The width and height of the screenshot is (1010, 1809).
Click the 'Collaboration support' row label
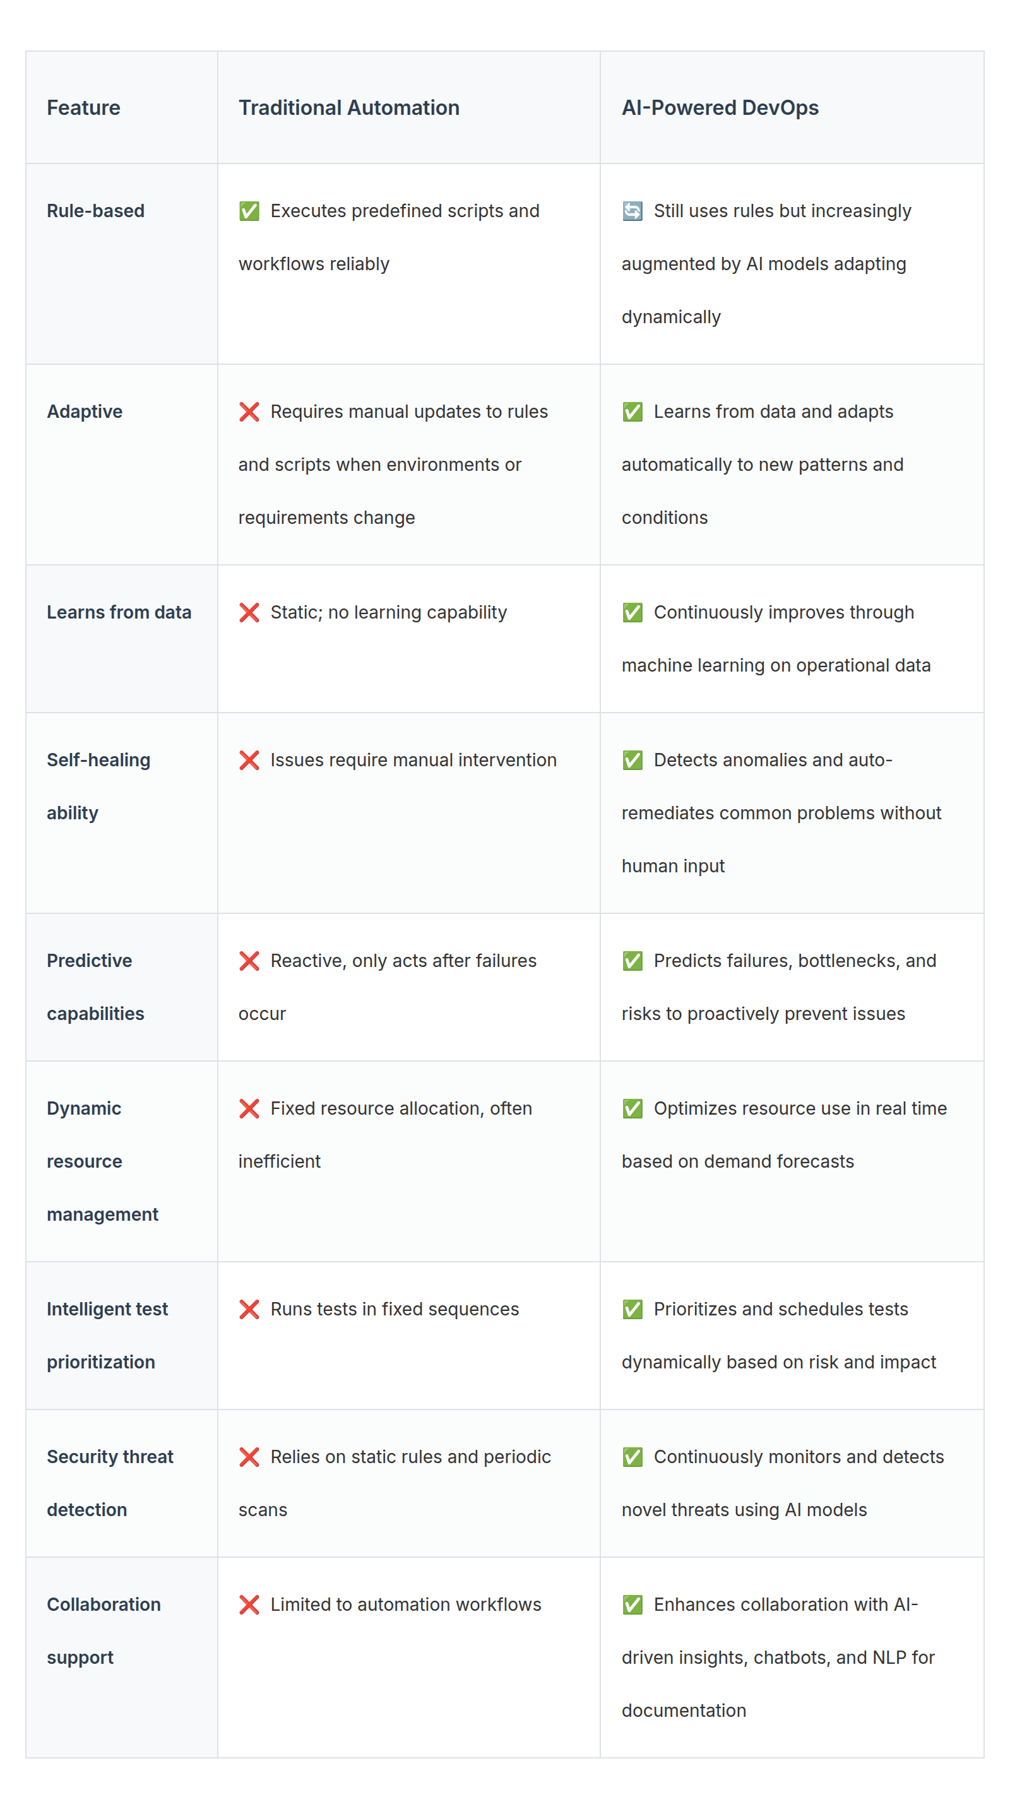click(104, 1630)
